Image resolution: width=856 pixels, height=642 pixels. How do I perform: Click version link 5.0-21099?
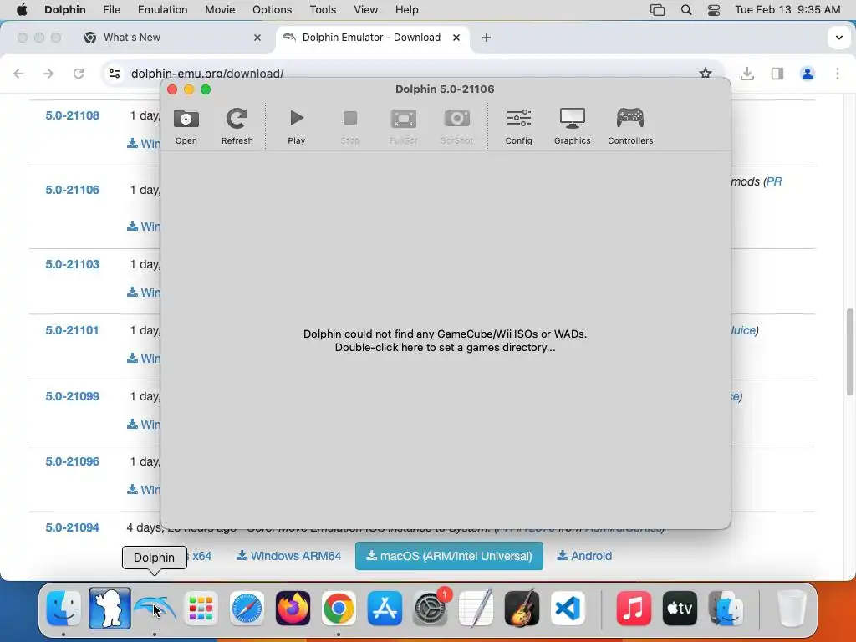tap(72, 396)
